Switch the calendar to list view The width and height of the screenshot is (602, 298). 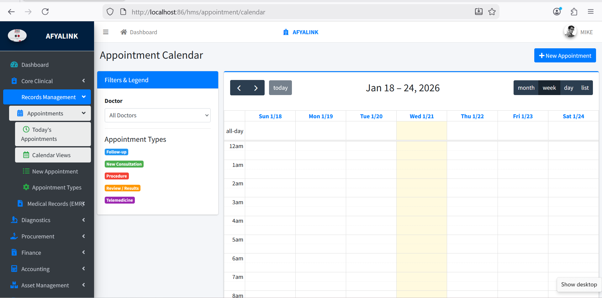[585, 88]
